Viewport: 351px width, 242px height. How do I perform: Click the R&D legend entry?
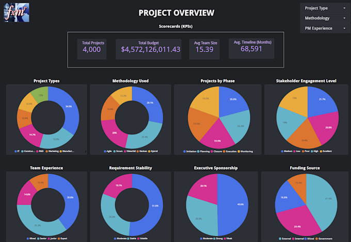tap(40, 151)
